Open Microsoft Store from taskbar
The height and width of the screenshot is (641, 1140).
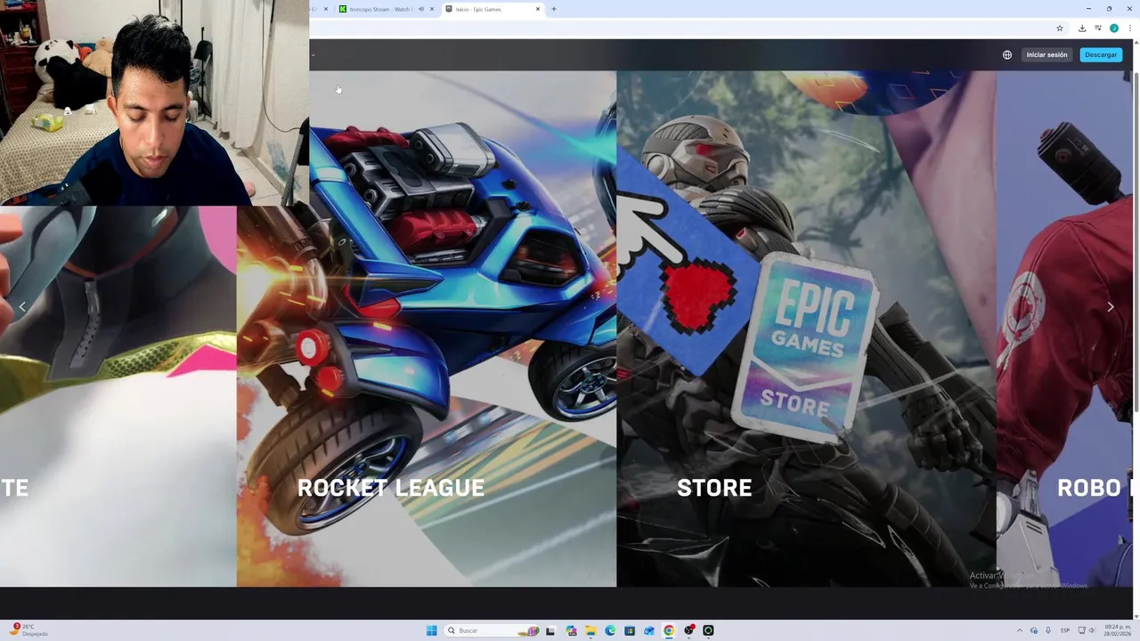coord(630,630)
